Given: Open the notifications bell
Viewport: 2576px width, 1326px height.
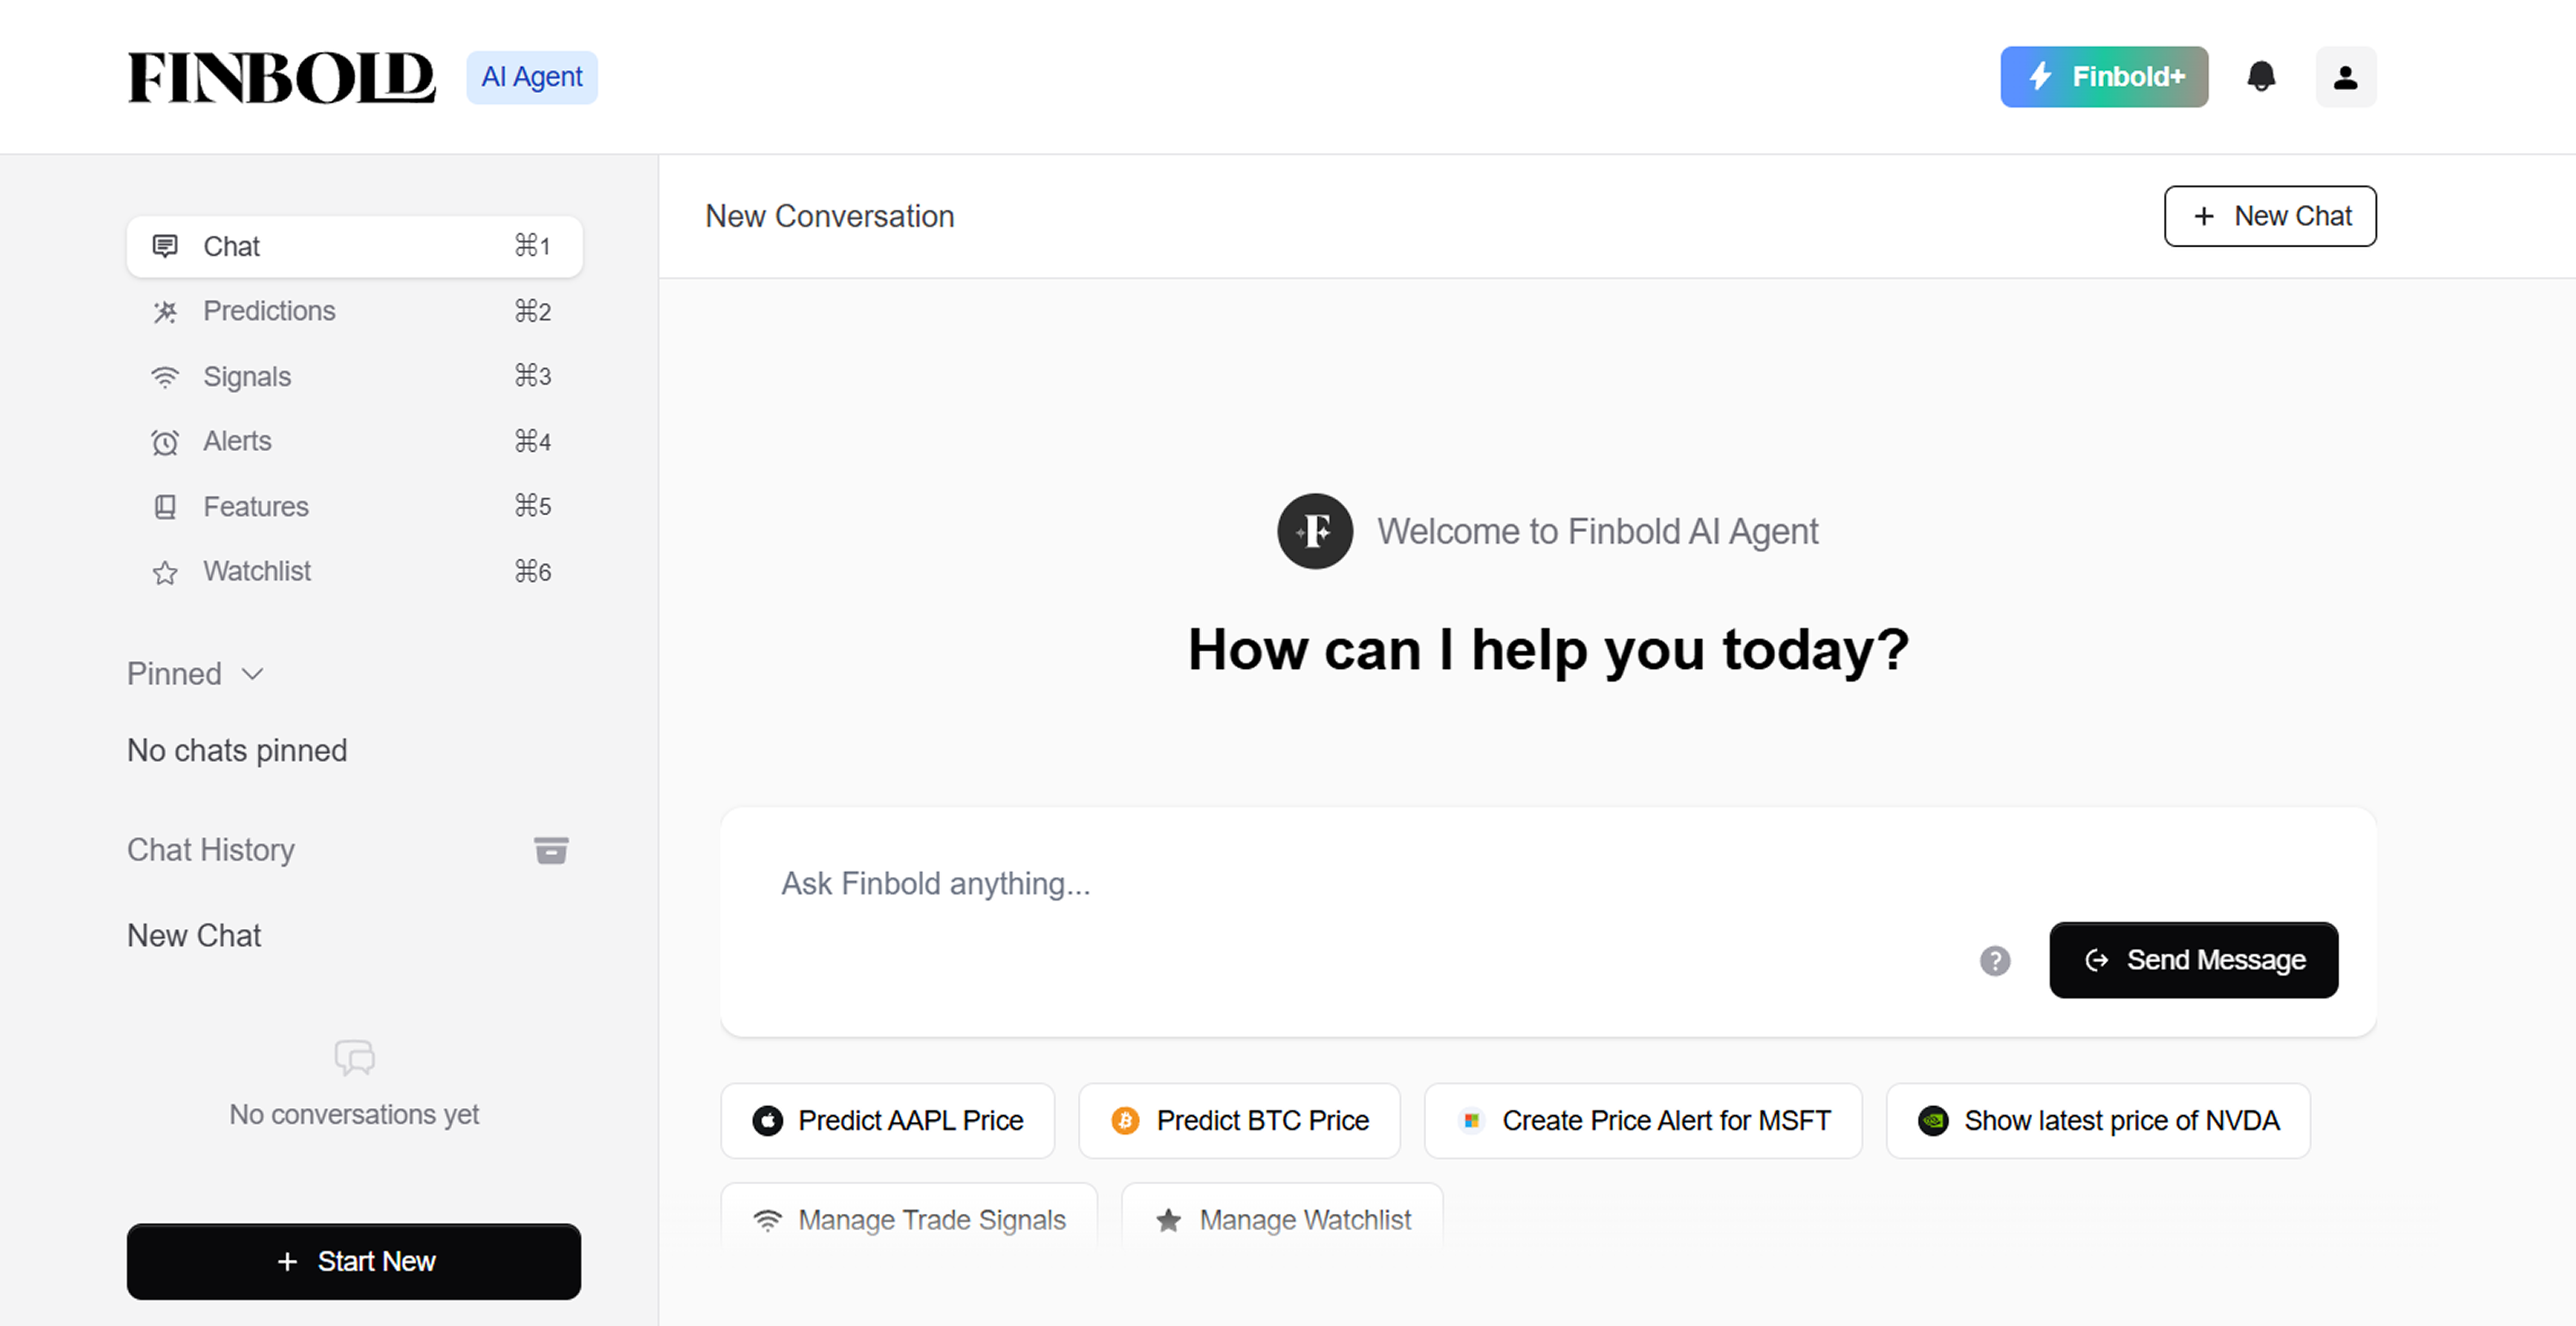Looking at the screenshot, I should 2261,76.
